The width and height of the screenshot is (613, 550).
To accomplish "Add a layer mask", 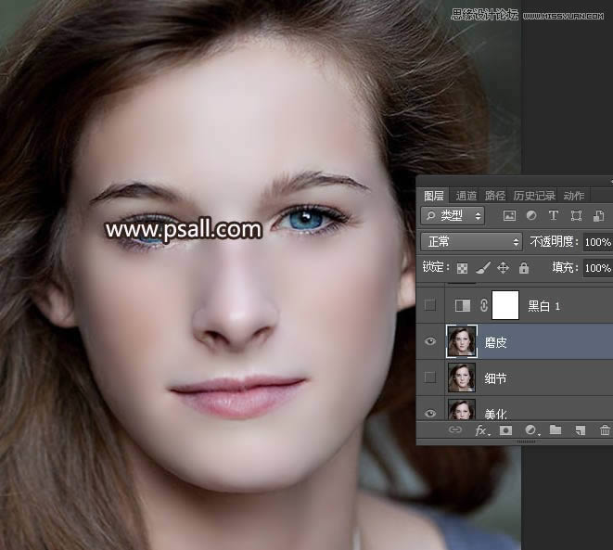I will point(505,430).
